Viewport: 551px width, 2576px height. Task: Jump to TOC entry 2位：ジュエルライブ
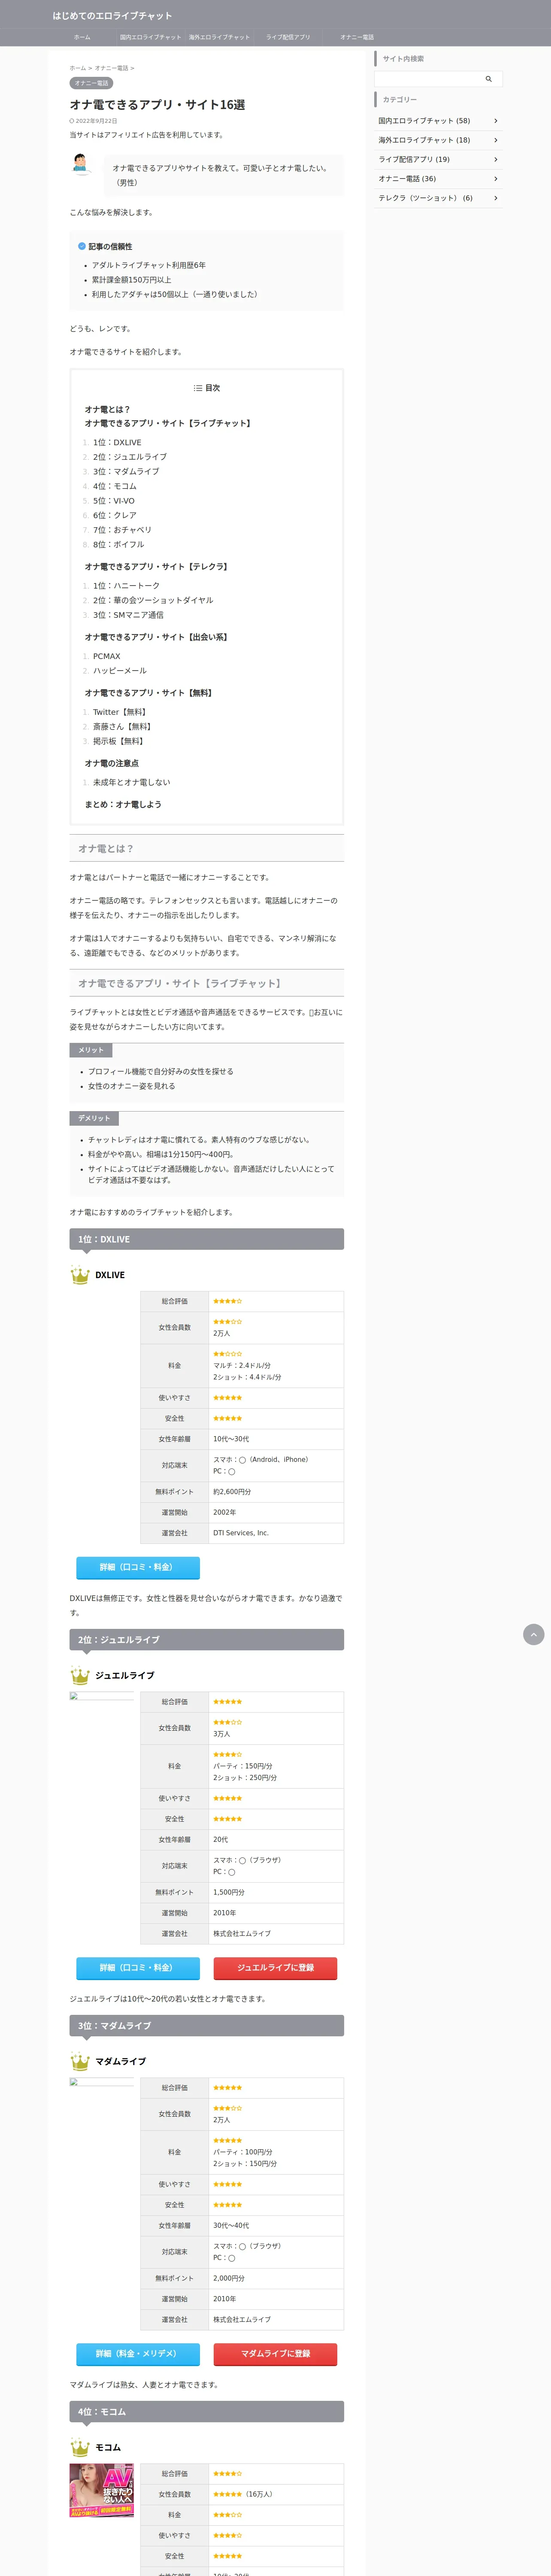130,457
